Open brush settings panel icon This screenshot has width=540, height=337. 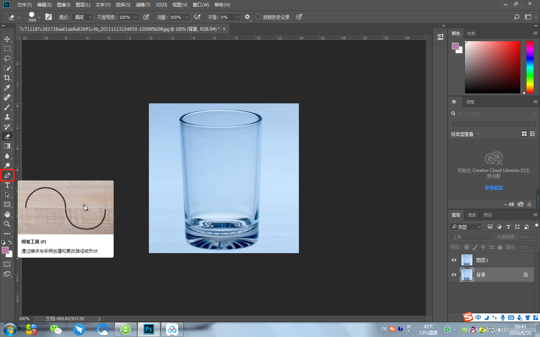click(x=48, y=17)
